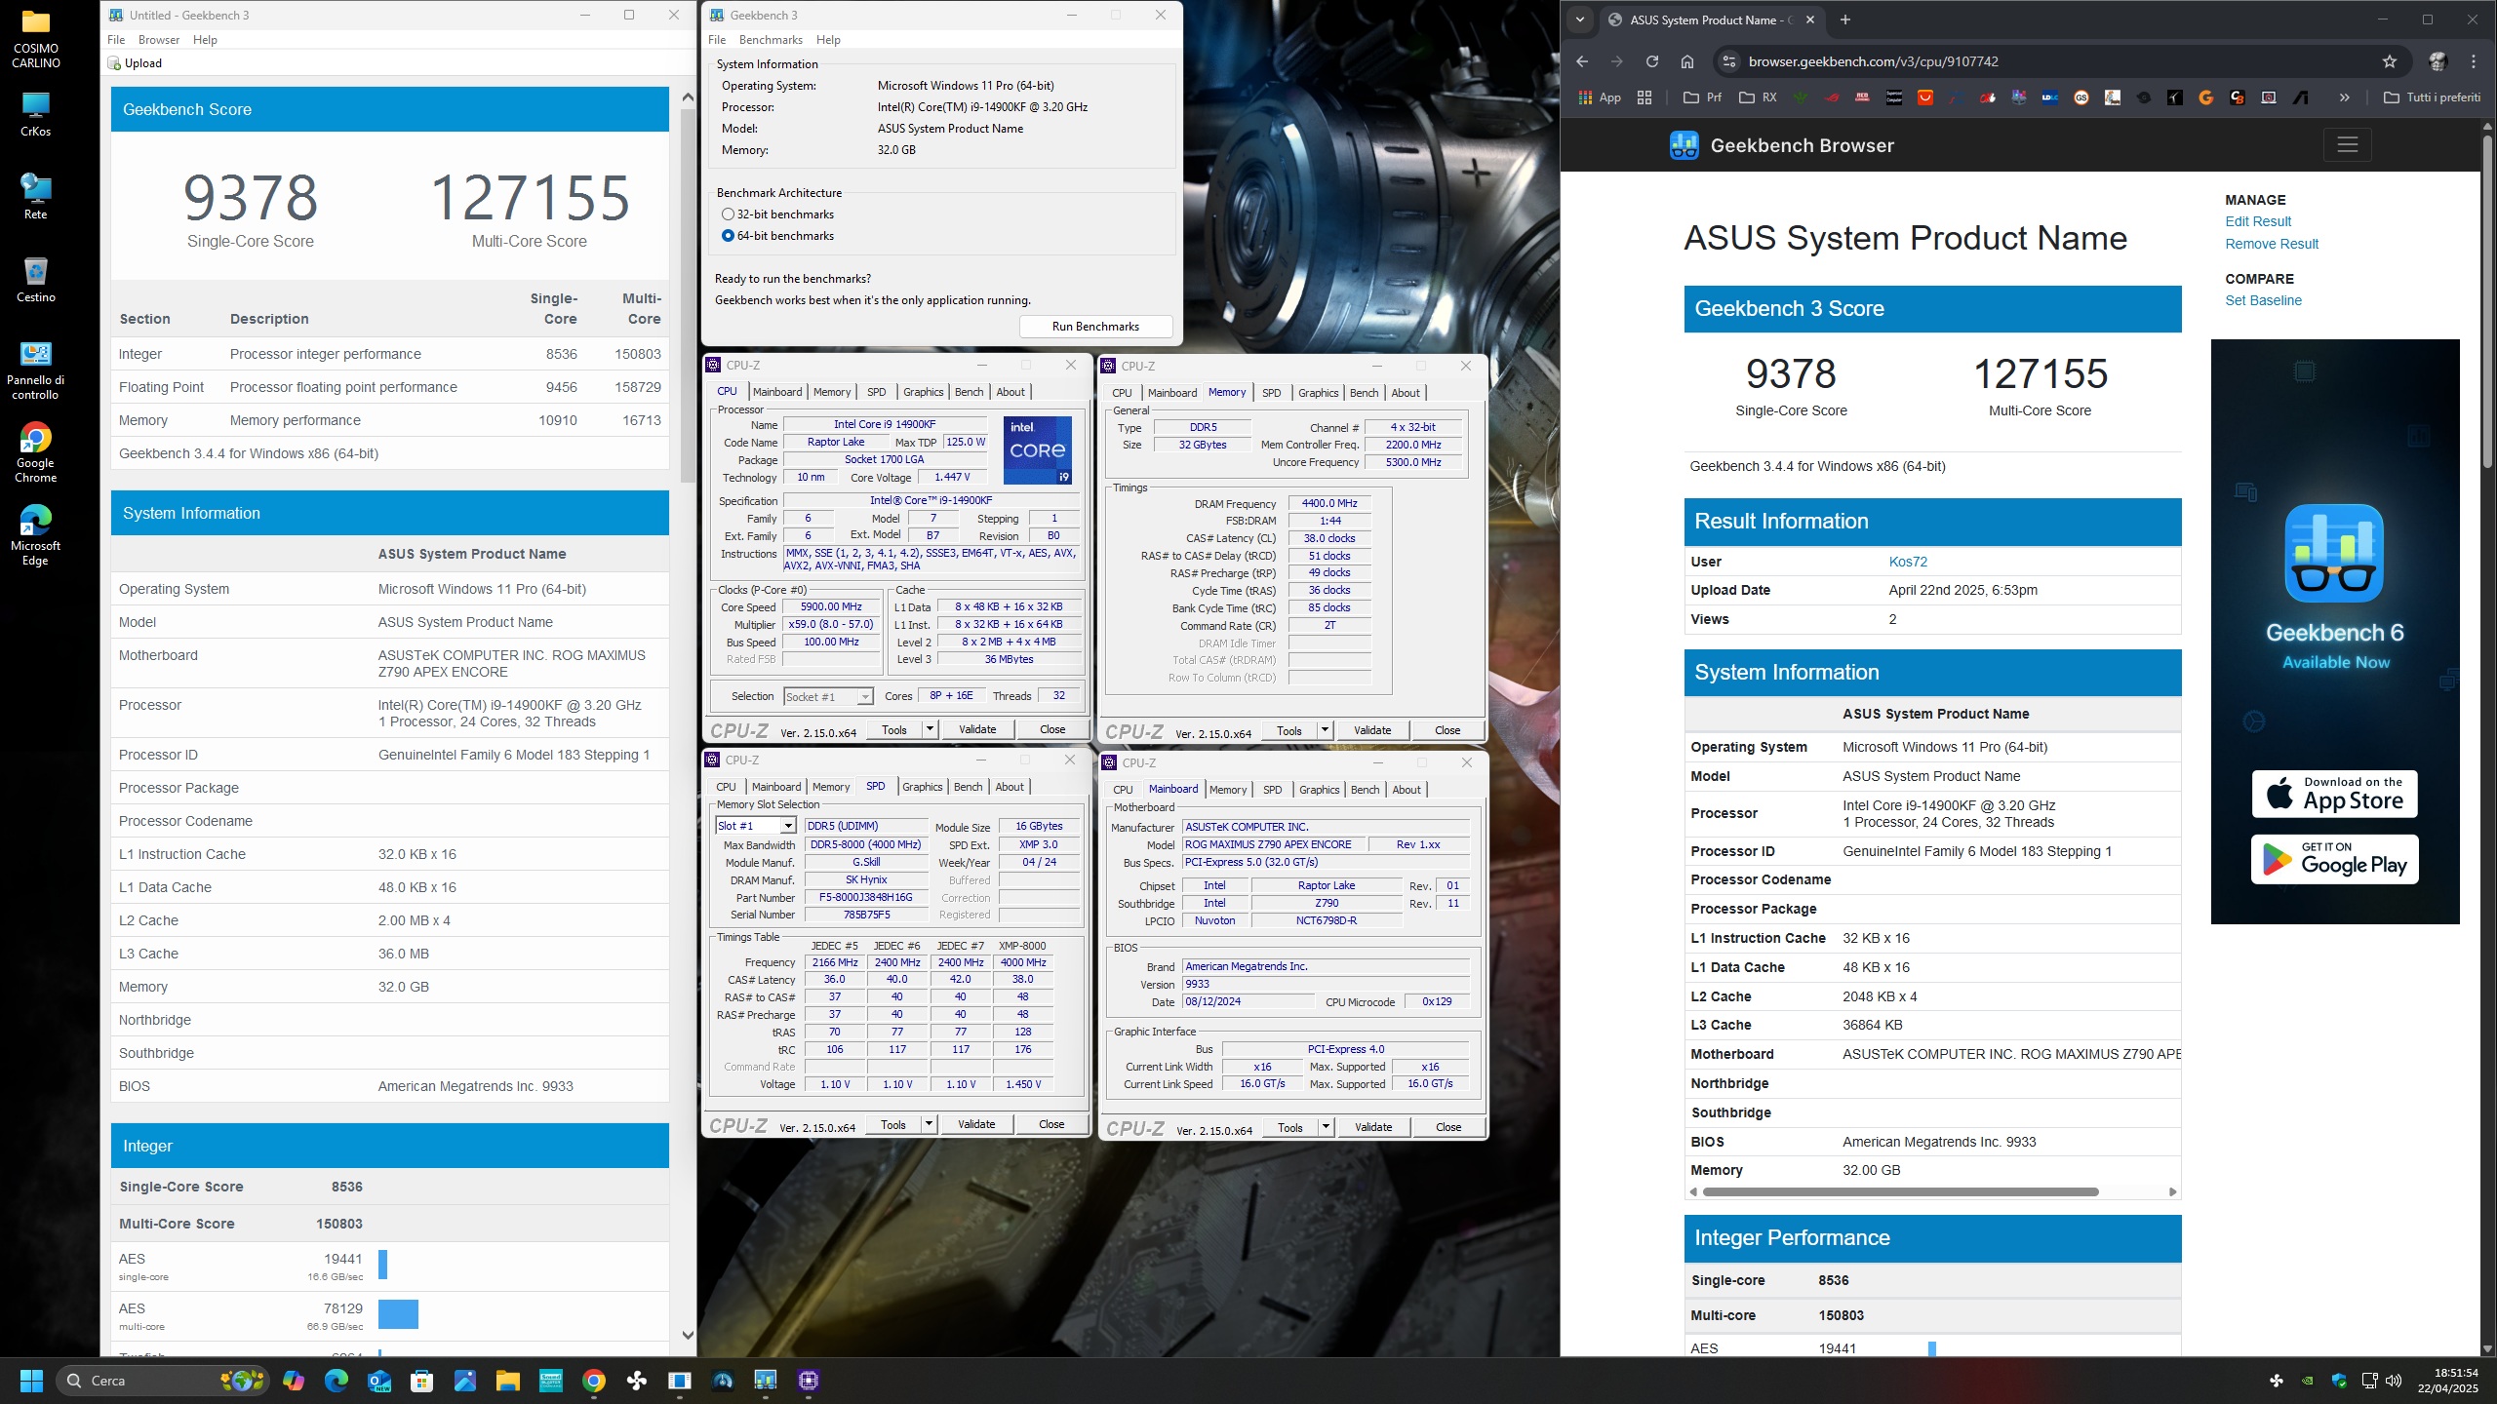The image size is (2497, 1404).
Task: Click the Upload toolbar button in Geekbench
Action: pyautogui.click(x=135, y=63)
